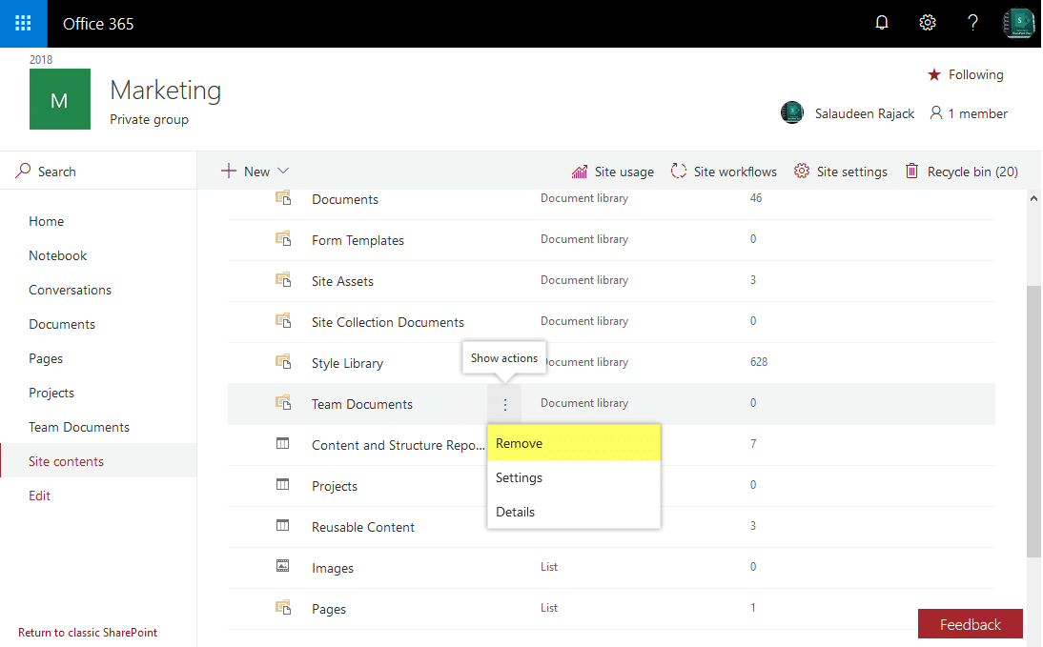The width and height of the screenshot is (1043, 647).
Task: Open the Office 365 app launcher
Action: [24, 24]
